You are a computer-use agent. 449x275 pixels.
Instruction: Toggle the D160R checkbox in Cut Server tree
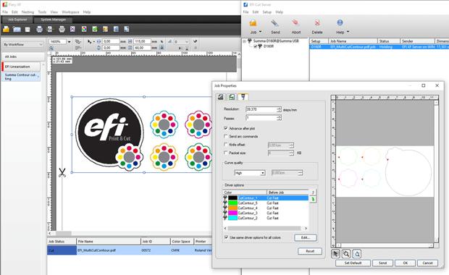255,46
